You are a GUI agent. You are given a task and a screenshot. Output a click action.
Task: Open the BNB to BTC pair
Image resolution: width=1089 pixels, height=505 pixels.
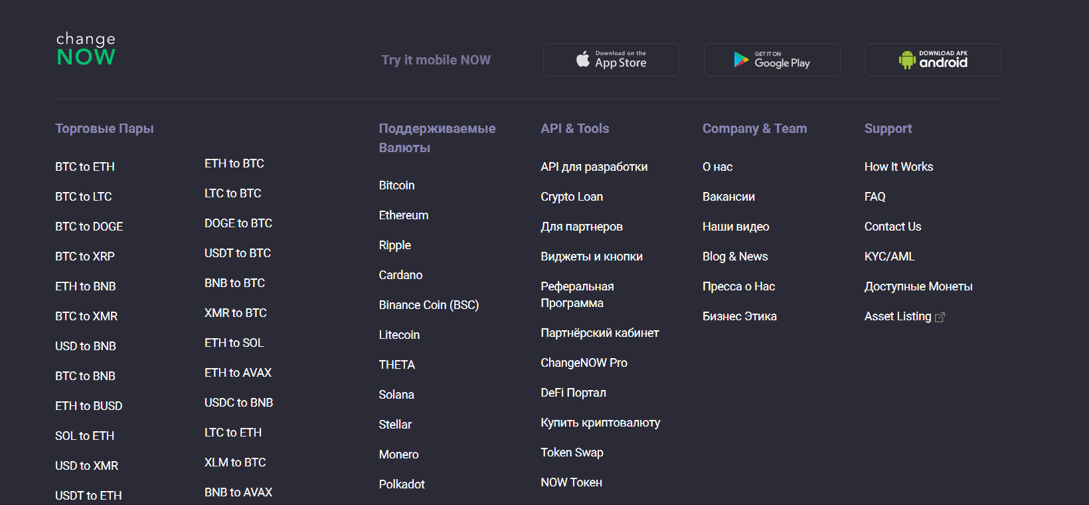coord(235,283)
